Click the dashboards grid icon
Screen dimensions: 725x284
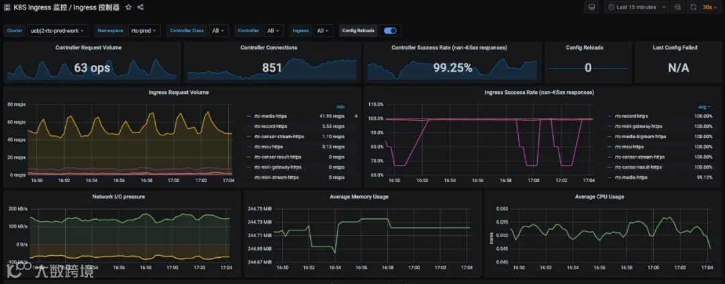click(x=7, y=7)
